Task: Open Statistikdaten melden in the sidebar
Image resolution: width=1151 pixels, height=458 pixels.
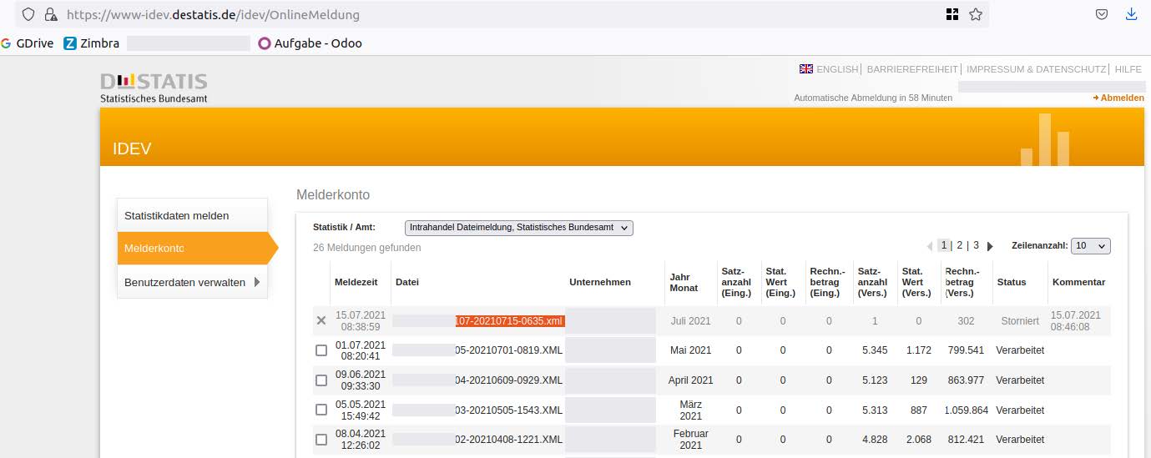Action: coord(176,215)
